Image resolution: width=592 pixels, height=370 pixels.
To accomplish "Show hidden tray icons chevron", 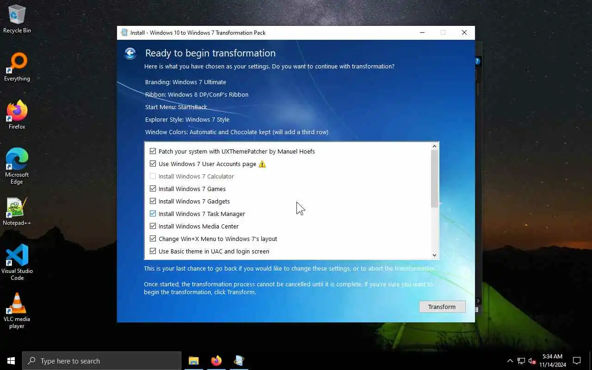I will [510, 361].
